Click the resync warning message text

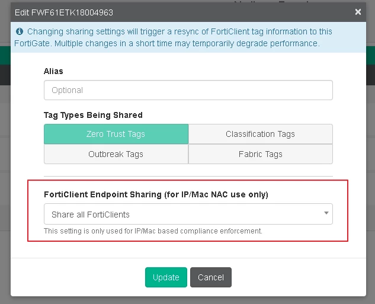[x=173, y=37]
